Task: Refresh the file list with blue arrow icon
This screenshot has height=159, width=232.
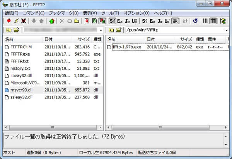Action: pyautogui.click(x=195, y=21)
